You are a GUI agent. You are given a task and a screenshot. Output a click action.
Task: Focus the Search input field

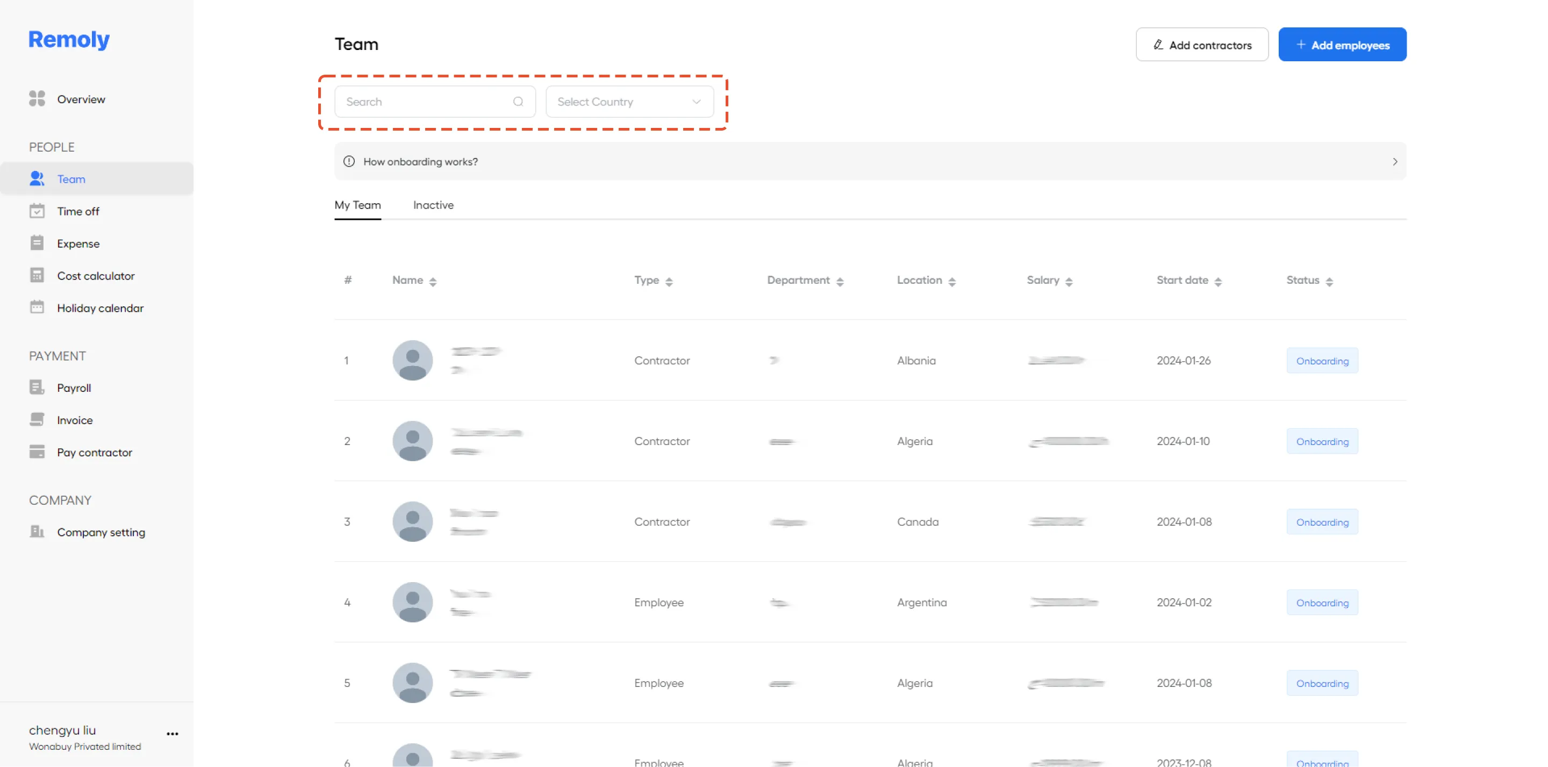[435, 102]
